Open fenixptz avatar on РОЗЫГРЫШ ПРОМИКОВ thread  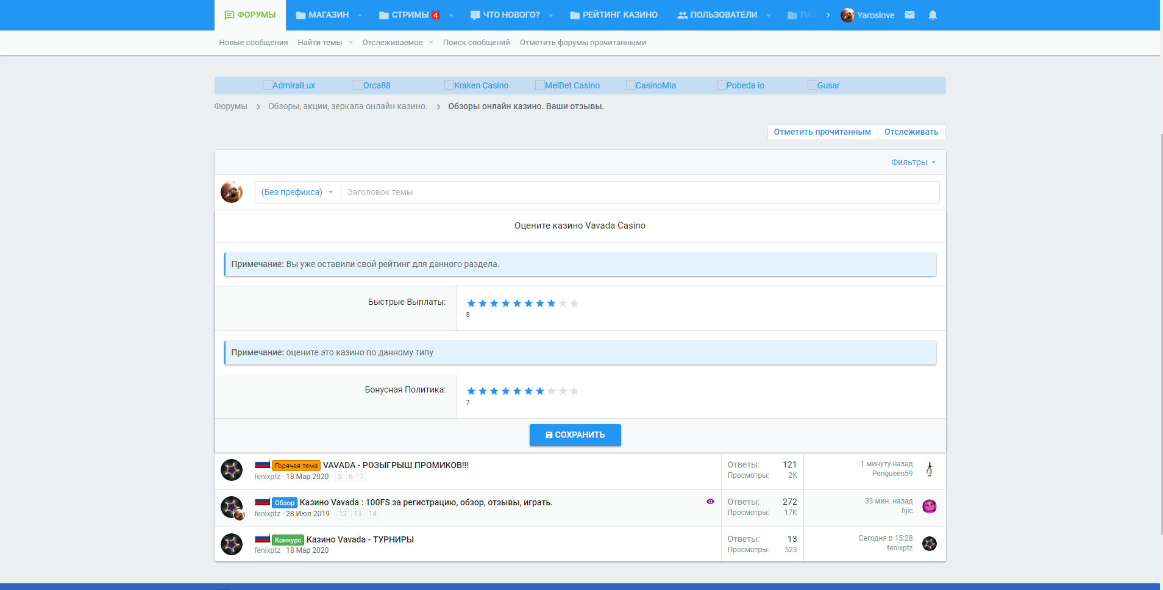point(232,470)
